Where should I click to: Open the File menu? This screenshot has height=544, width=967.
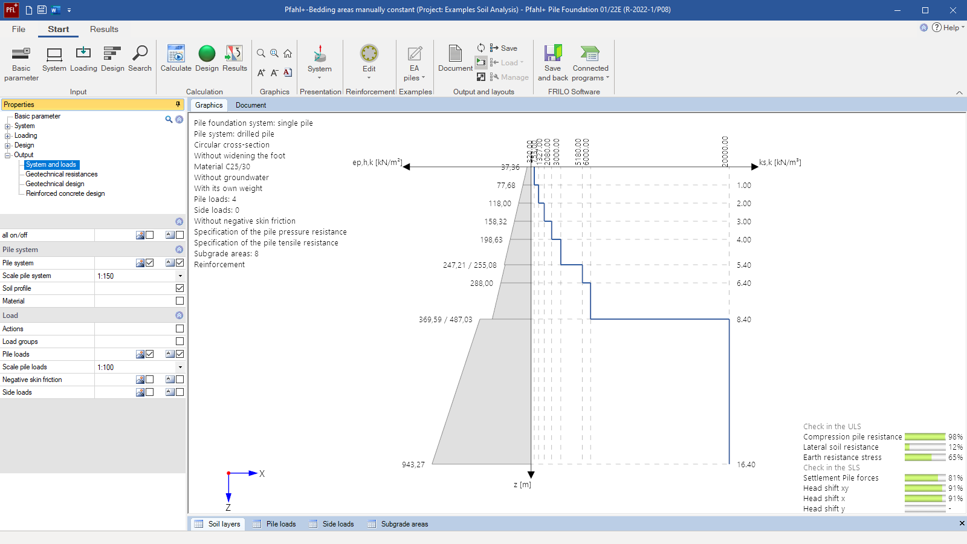[x=19, y=29]
